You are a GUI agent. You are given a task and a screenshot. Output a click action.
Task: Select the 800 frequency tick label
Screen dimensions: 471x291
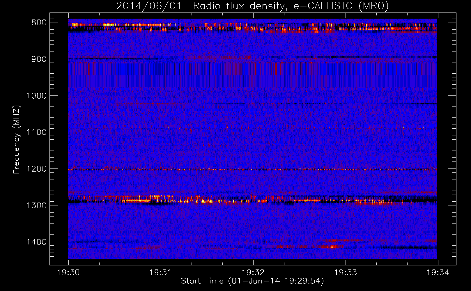[39, 23]
